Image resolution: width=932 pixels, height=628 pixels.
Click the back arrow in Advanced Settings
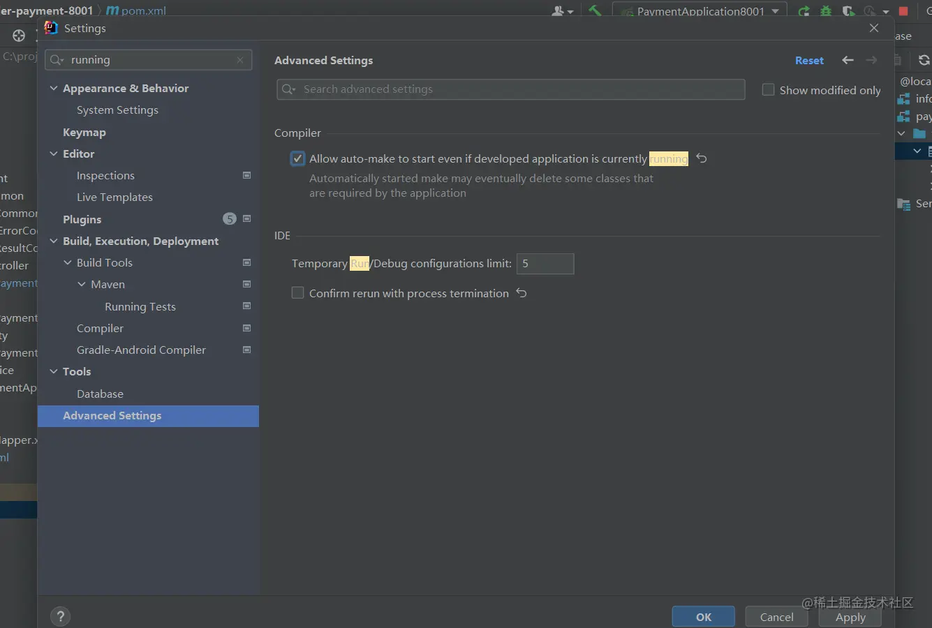tap(848, 61)
